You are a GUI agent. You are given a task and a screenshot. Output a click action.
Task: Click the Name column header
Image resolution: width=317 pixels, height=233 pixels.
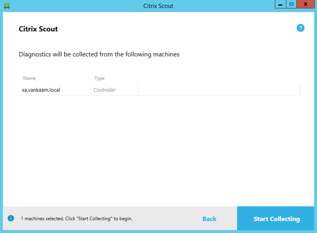tap(29, 78)
